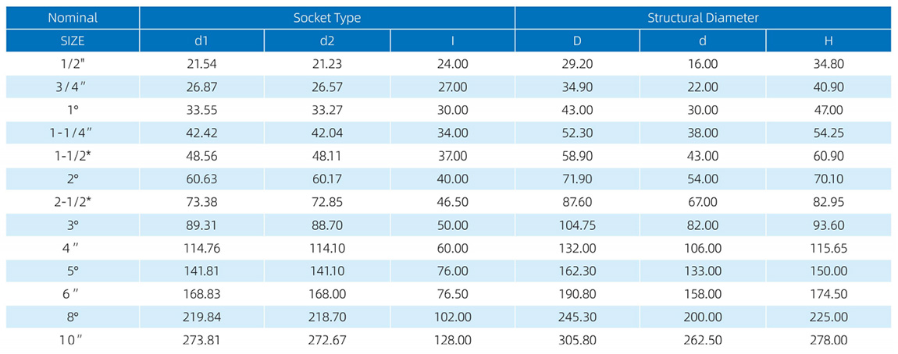Viewport: 898px width, 354px height.
Task: Select the cell containing 168.83
Action: tap(201, 293)
